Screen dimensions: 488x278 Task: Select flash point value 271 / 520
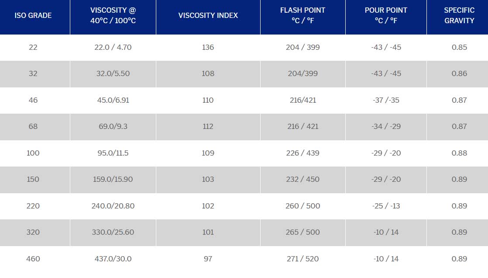[302, 259]
